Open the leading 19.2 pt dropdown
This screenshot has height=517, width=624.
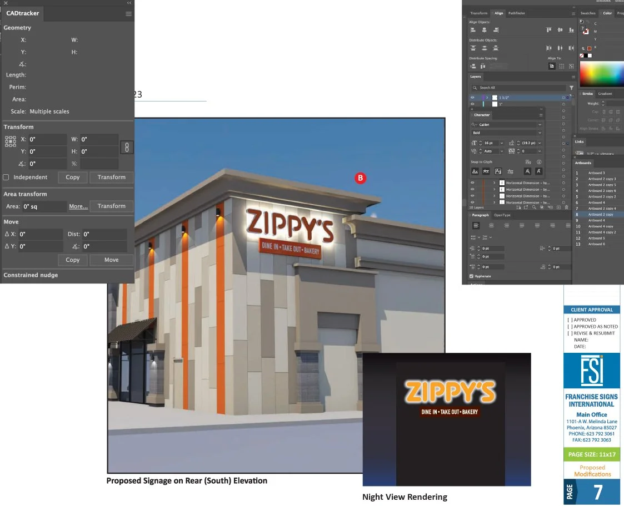click(540, 143)
